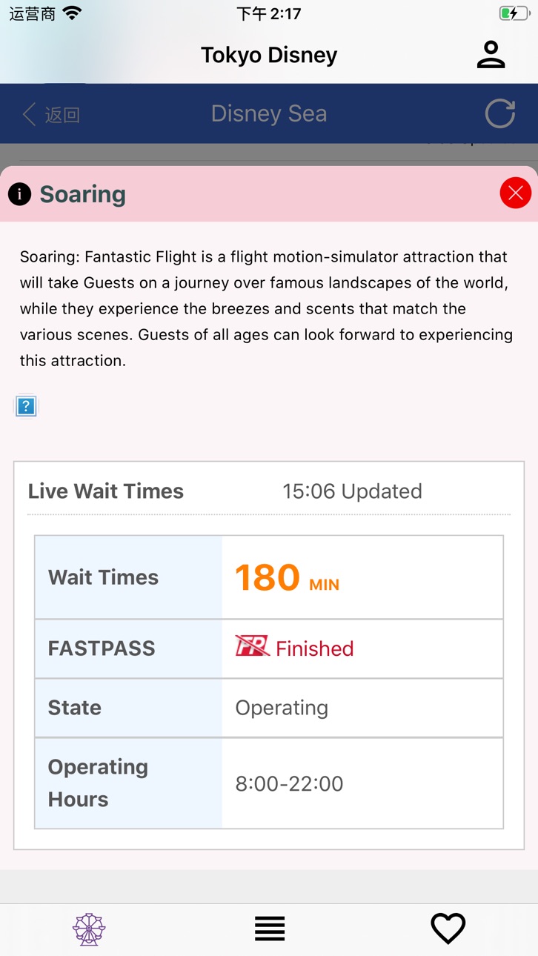Screen dimensions: 538x956
Task: Open the list menu tab
Action: point(270,929)
